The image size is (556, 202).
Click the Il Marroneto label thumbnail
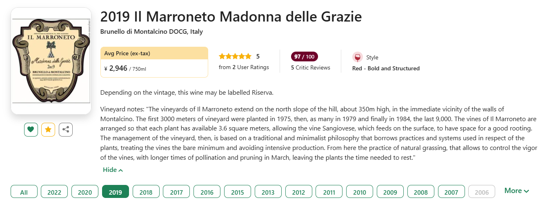51,61
